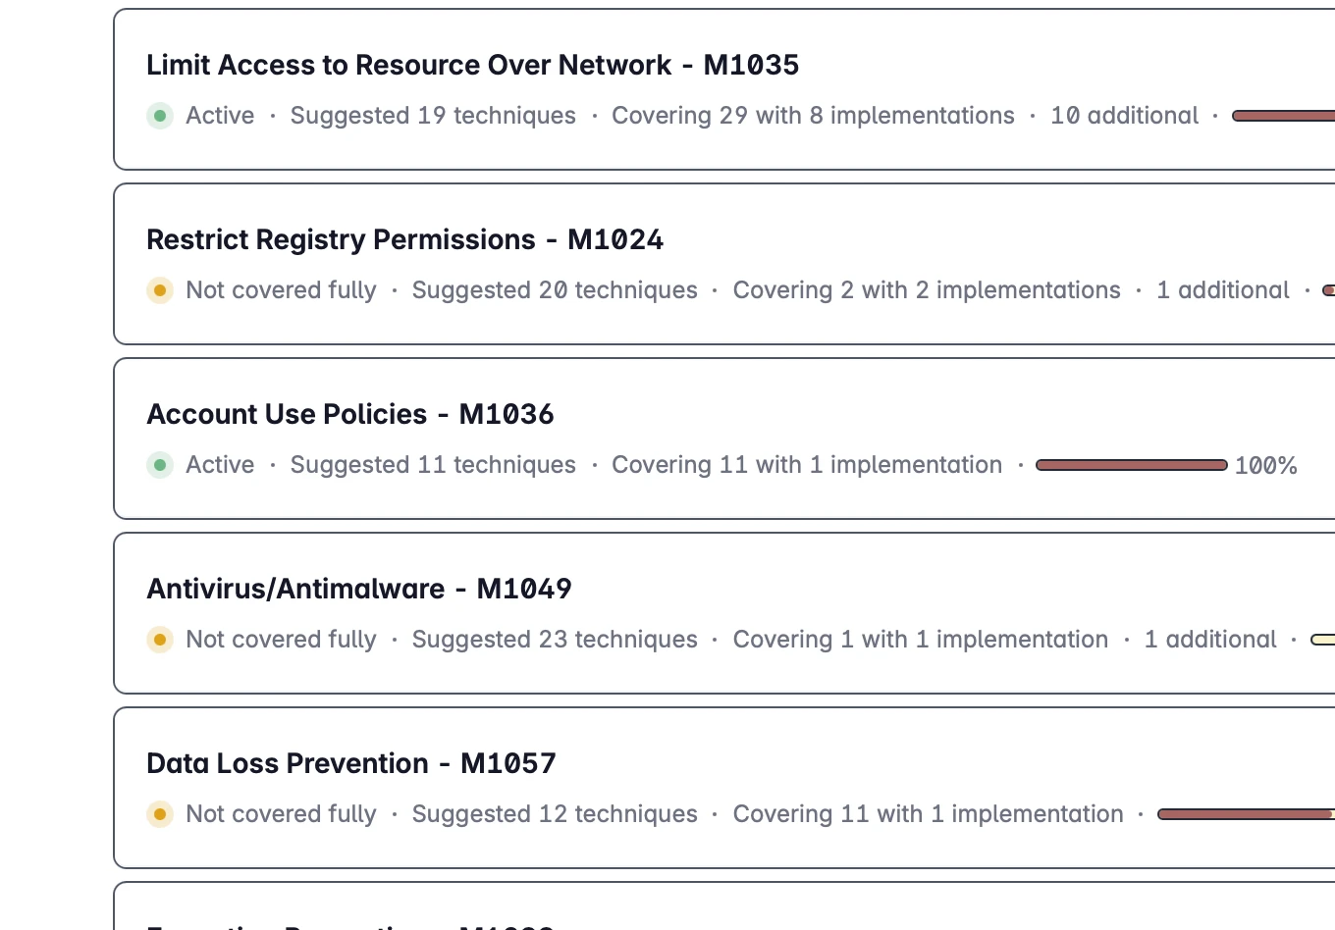Open Data Loss Prevention - M1057 title
The width and height of the screenshot is (1335, 930).
point(351,763)
